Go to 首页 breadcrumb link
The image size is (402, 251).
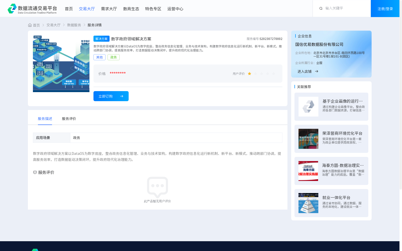point(36,25)
